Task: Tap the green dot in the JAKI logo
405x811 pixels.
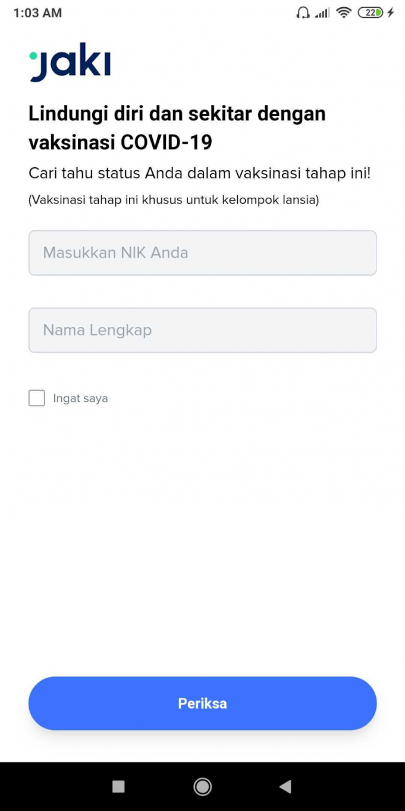Action: (33, 57)
